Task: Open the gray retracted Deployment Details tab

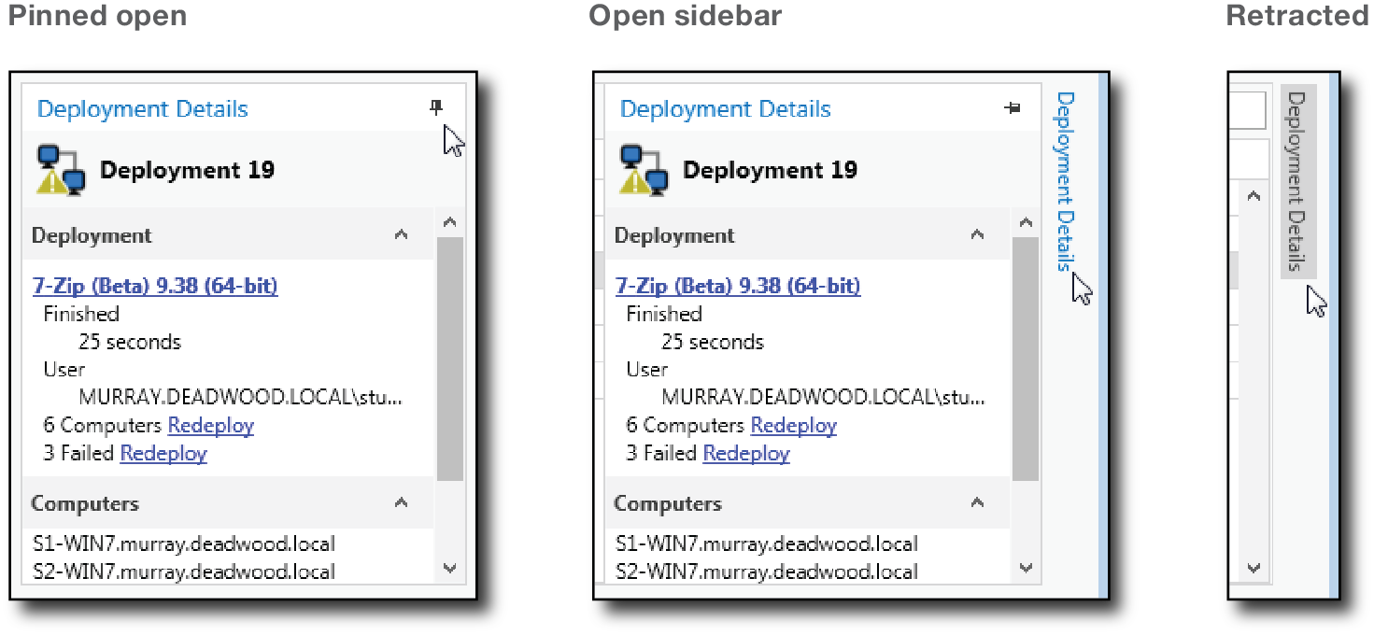Action: pos(1297,180)
